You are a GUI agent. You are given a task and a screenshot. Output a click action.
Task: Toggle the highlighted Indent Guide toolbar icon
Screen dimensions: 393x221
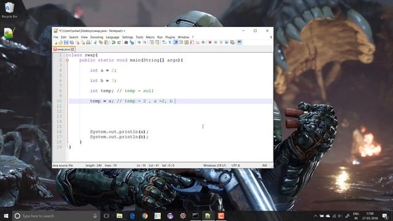(176, 42)
